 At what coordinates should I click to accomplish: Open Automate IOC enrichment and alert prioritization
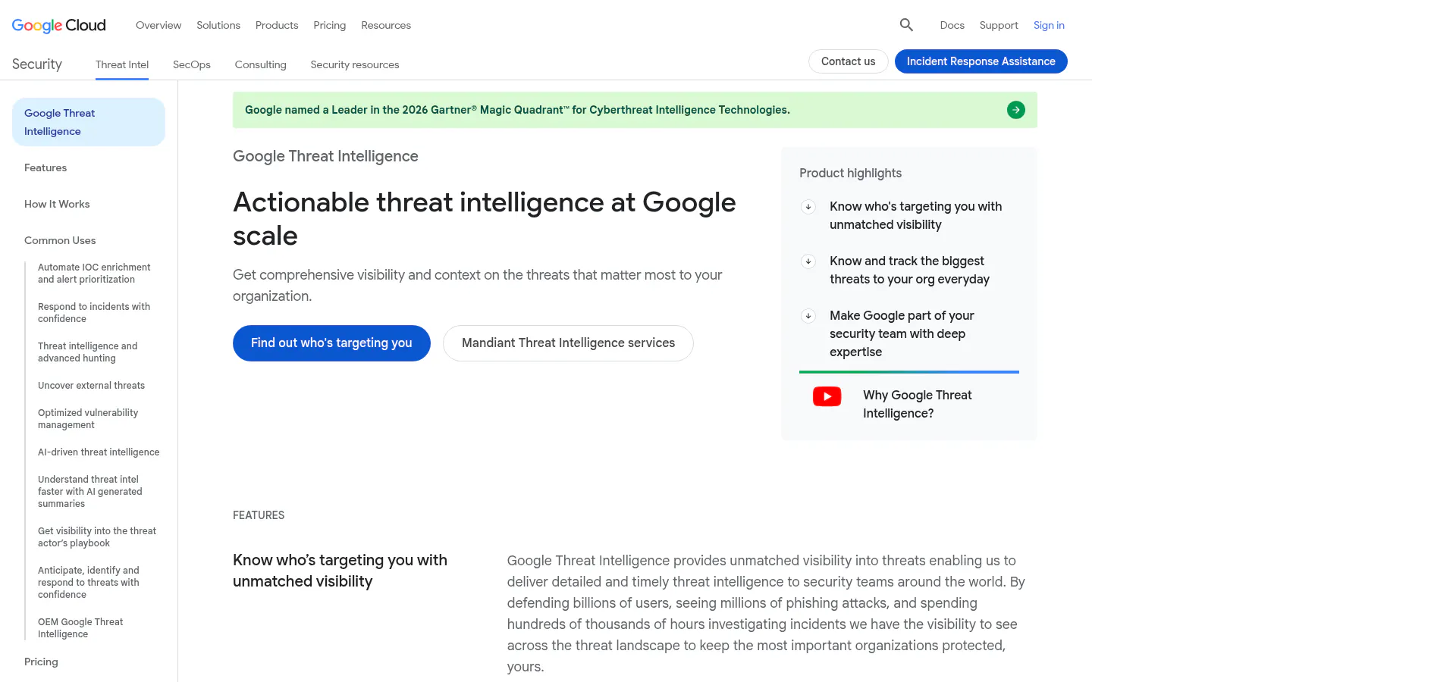pos(94,274)
